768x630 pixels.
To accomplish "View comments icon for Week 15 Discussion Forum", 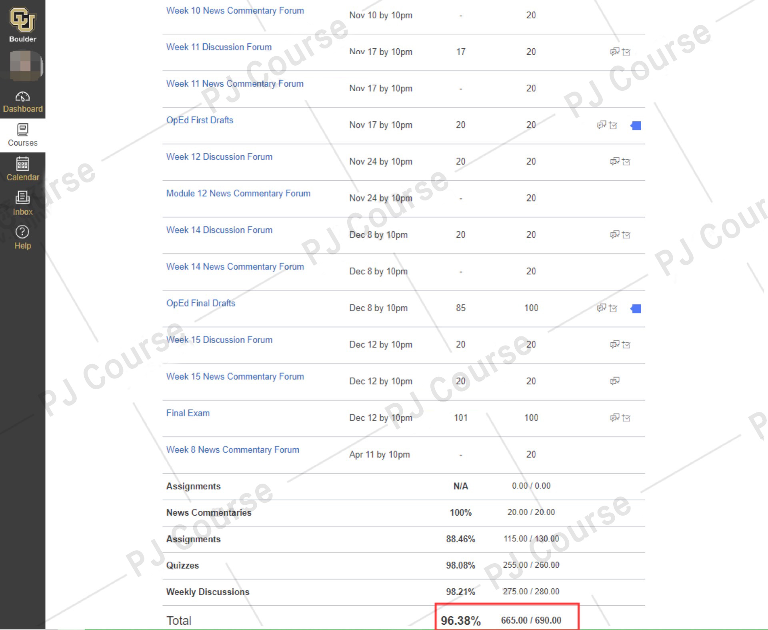I will point(614,344).
